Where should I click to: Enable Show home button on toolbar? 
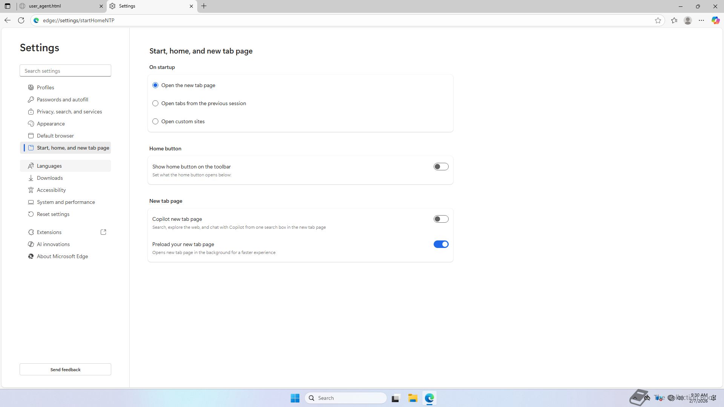coord(441,167)
